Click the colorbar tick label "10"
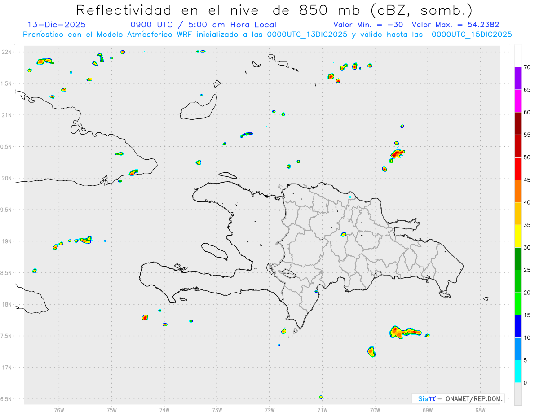 tap(527, 338)
